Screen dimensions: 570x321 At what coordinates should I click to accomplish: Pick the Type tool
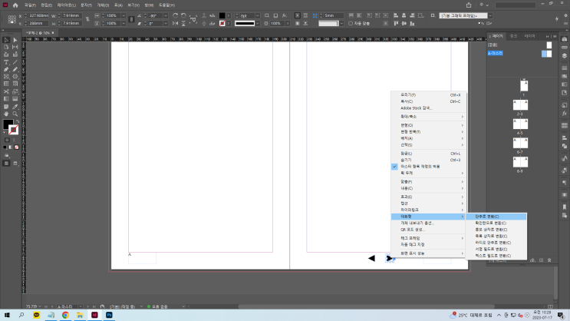click(x=6, y=62)
